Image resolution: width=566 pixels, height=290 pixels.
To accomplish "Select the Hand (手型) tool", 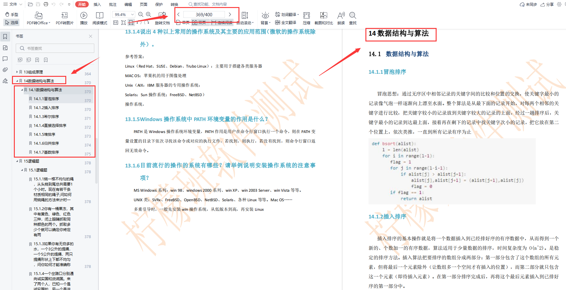I will click(12, 14).
